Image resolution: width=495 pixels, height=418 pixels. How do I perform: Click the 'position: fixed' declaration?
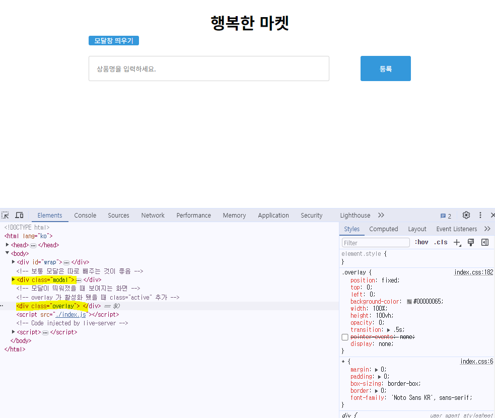click(x=375, y=281)
